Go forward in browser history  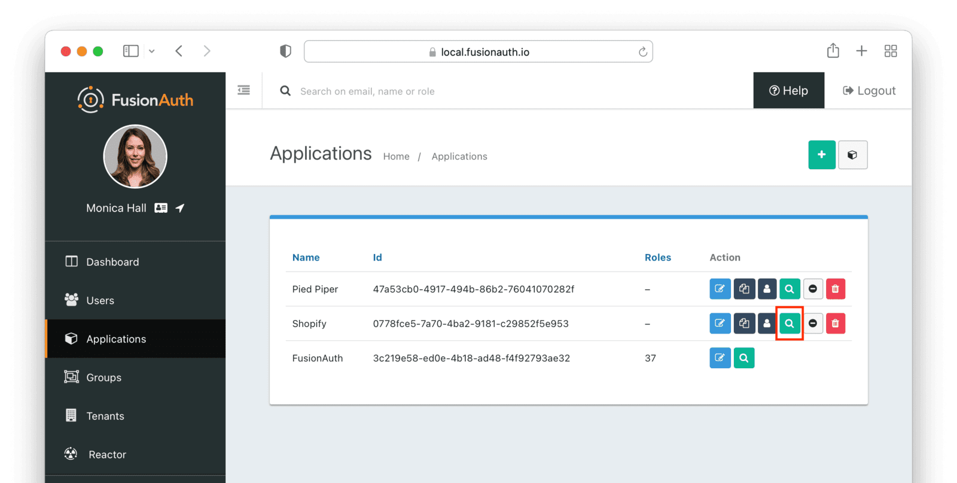tap(207, 51)
